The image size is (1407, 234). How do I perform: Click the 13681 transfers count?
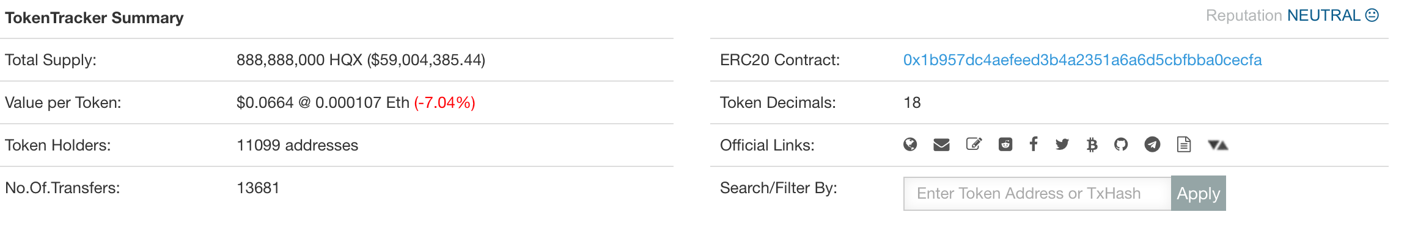[x=258, y=188]
